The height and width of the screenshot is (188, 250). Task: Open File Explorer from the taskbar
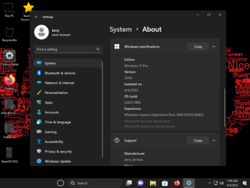152,183
